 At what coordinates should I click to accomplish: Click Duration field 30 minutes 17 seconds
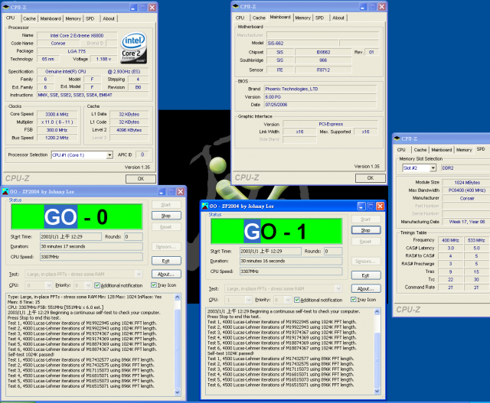91,246
